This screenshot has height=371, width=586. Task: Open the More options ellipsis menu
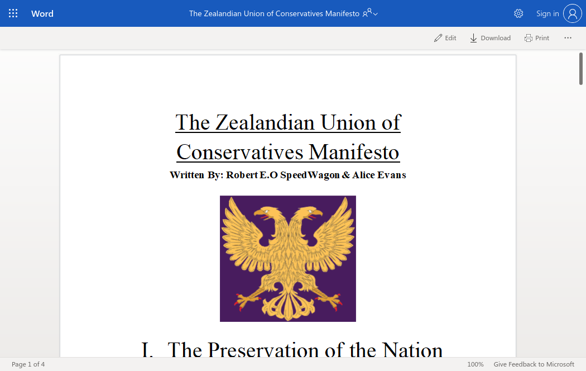568,38
